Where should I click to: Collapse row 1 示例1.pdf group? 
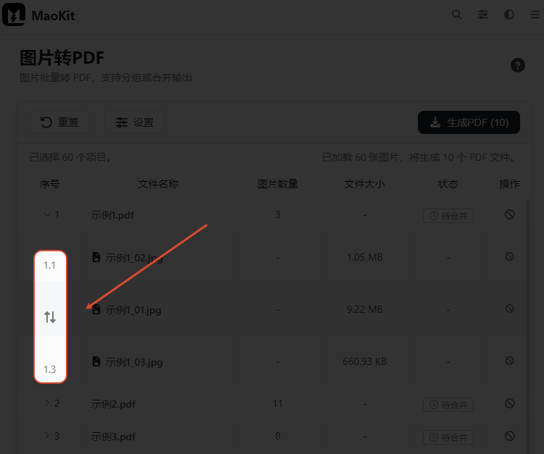(x=48, y=214)
